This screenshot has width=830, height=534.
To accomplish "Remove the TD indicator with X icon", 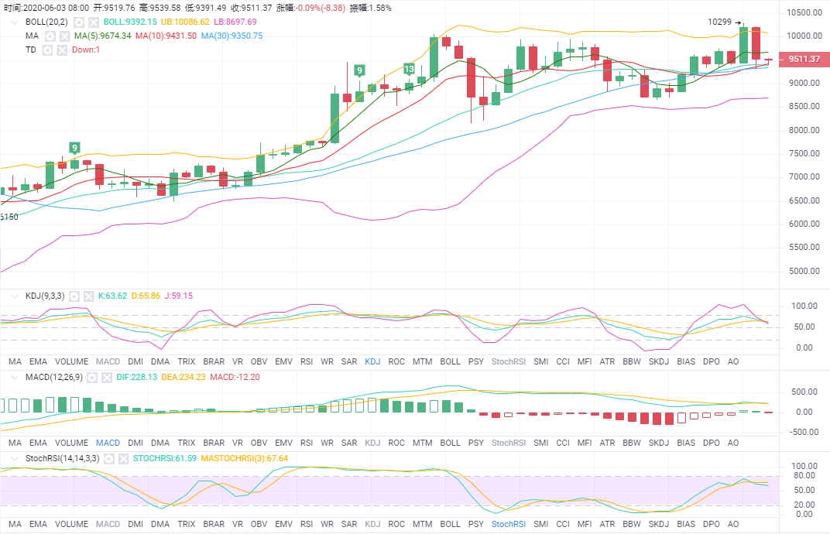I will pos(60,50).
